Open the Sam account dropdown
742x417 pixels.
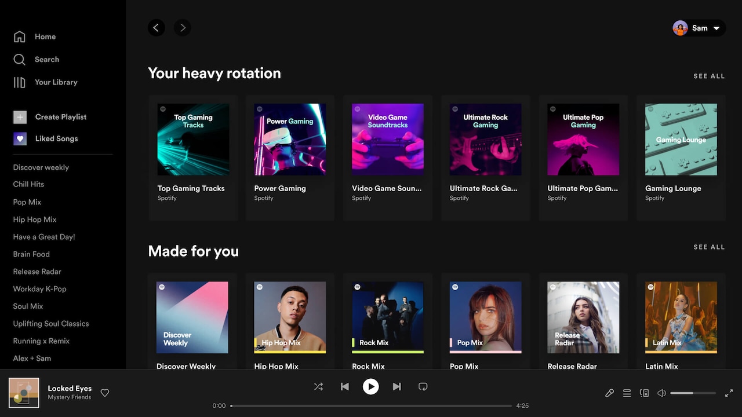pos(699,28)
